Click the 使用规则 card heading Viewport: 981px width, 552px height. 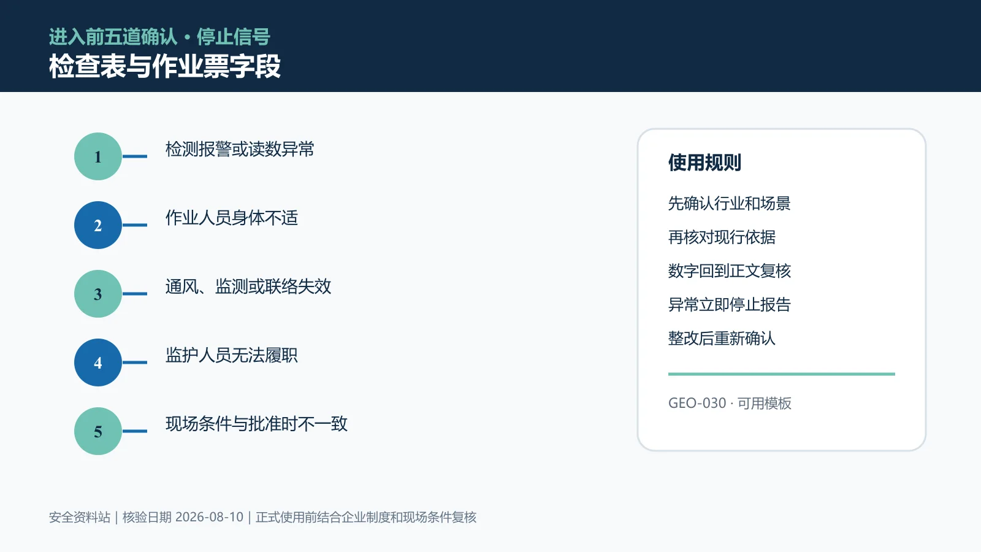point(704,163)
